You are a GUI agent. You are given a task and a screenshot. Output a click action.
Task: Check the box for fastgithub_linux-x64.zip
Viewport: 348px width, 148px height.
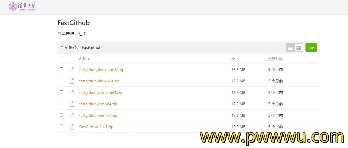61,80
